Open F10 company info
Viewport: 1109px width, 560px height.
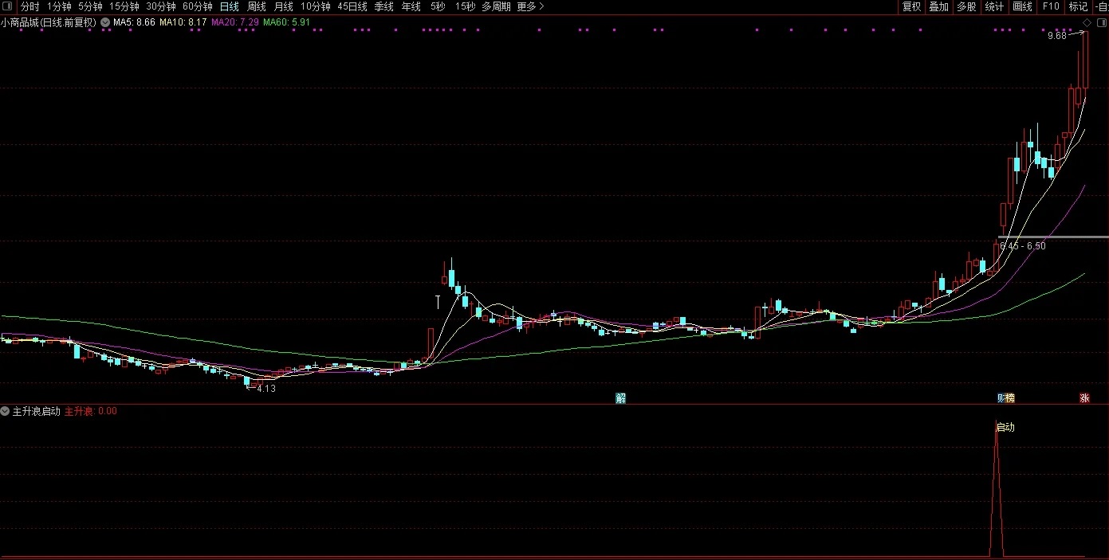click(1051, 6)
